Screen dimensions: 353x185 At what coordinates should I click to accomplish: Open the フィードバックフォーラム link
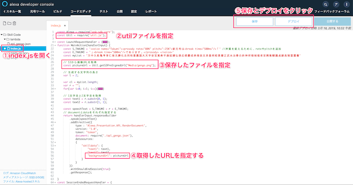coord(332,11)
